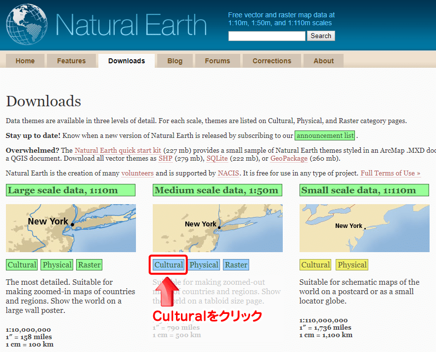Click the small scale New York map thumbnail
This screenshot has width=436, height=352.
tap(364, 228)
